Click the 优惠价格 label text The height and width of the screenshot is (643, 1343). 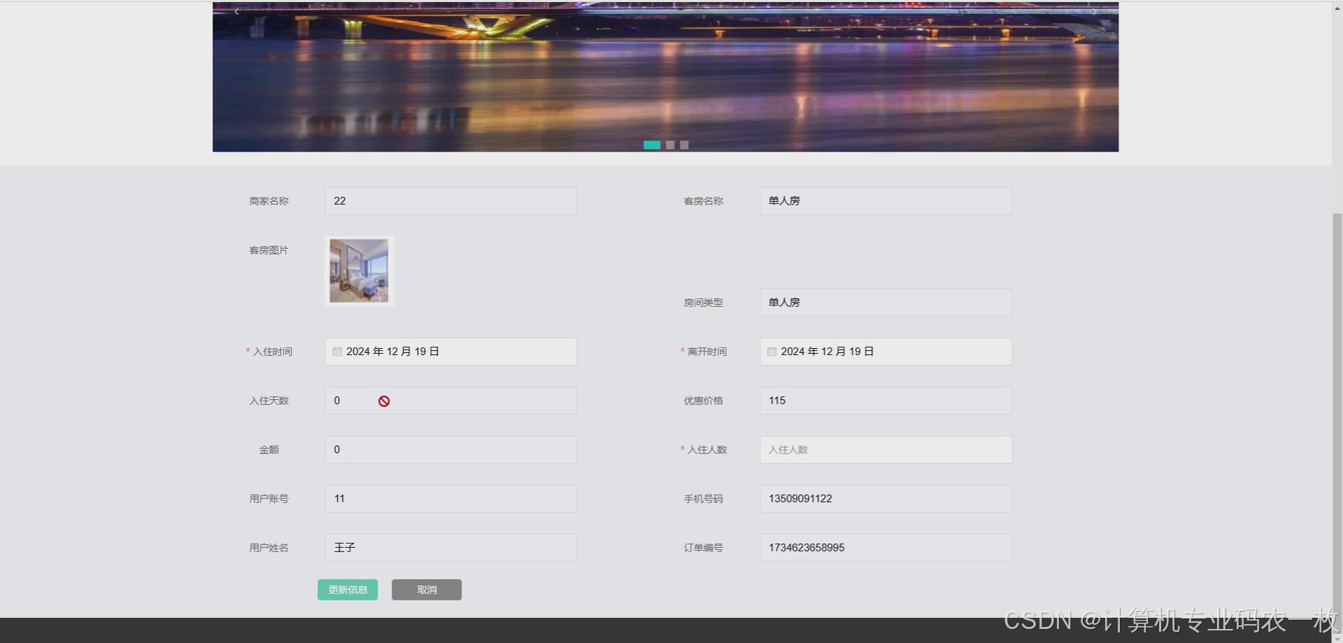[x=703, y=400]
